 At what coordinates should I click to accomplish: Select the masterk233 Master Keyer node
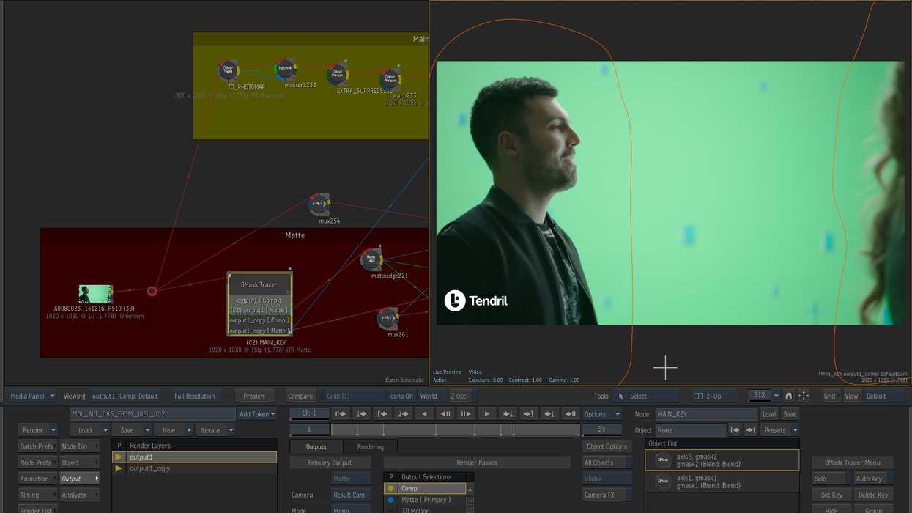pyautogui.click(x=286, y=70)
